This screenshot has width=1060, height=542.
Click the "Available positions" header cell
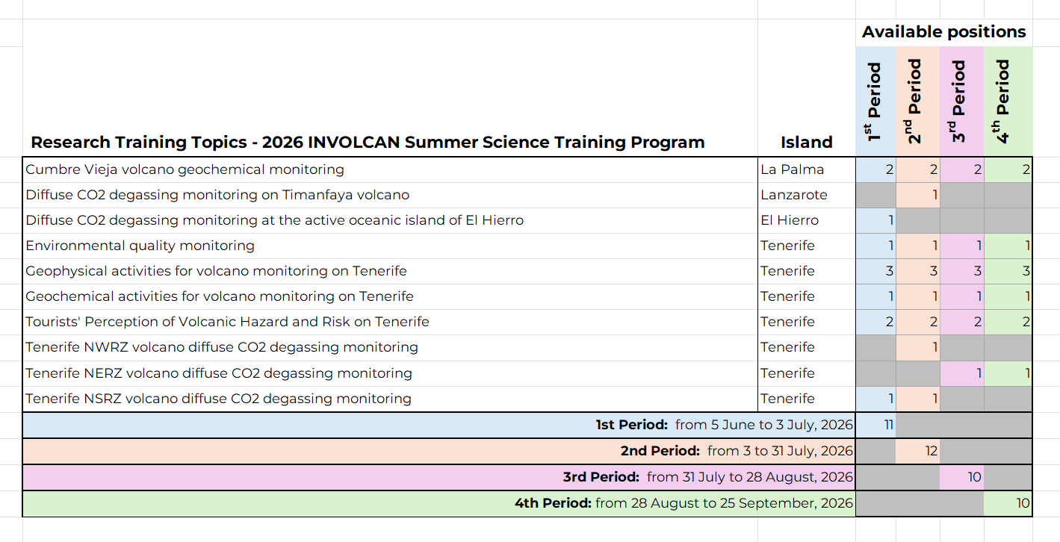click(943, 32)
